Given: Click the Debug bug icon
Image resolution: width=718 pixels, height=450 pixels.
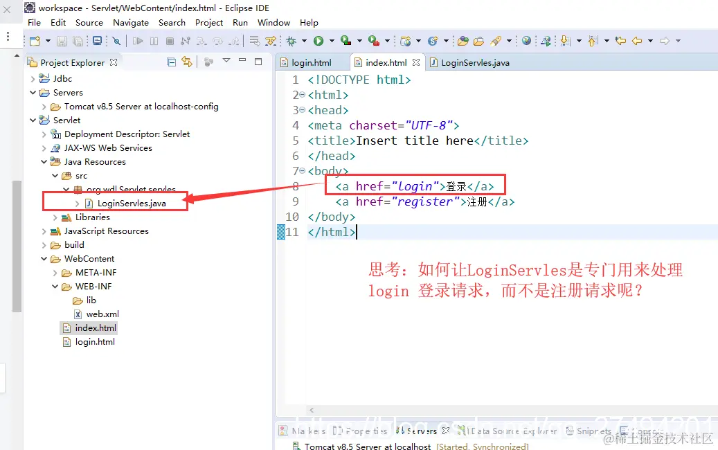Looking at the screenshot, I should (291, 42).
